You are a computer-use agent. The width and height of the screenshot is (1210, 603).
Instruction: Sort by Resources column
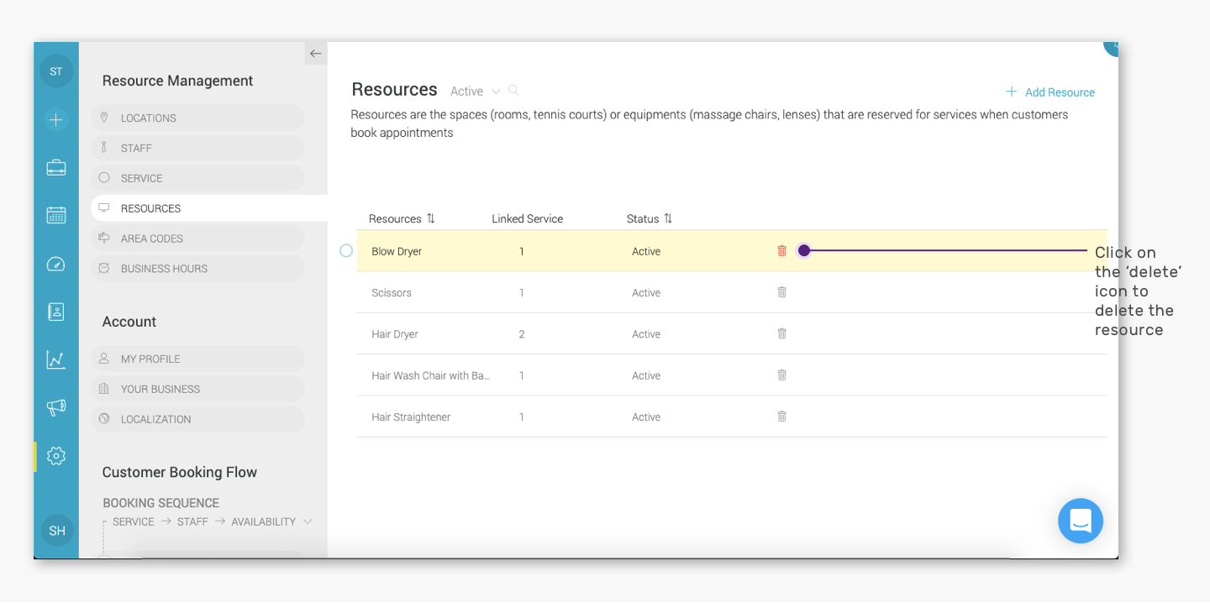coord(402,218)
